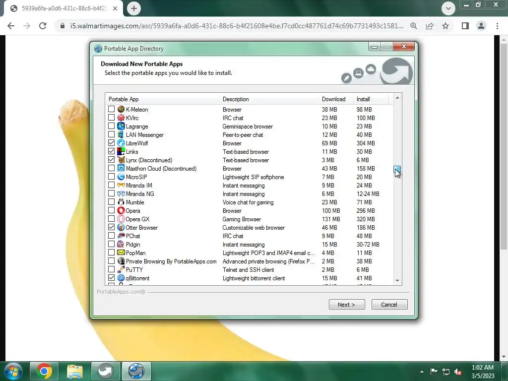Uncheck the qBittorrent checkbox
The image size is (508, 381).
tap(111, 278)
